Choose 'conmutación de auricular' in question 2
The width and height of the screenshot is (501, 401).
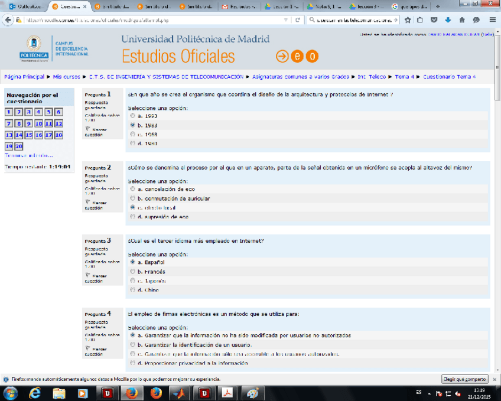coord(132,198)
